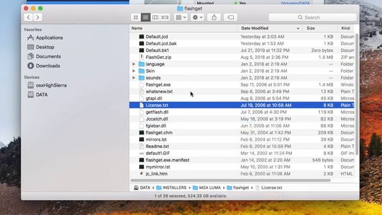
Task: Click MGA LUMA in the path bar
Action: (207, 188)
